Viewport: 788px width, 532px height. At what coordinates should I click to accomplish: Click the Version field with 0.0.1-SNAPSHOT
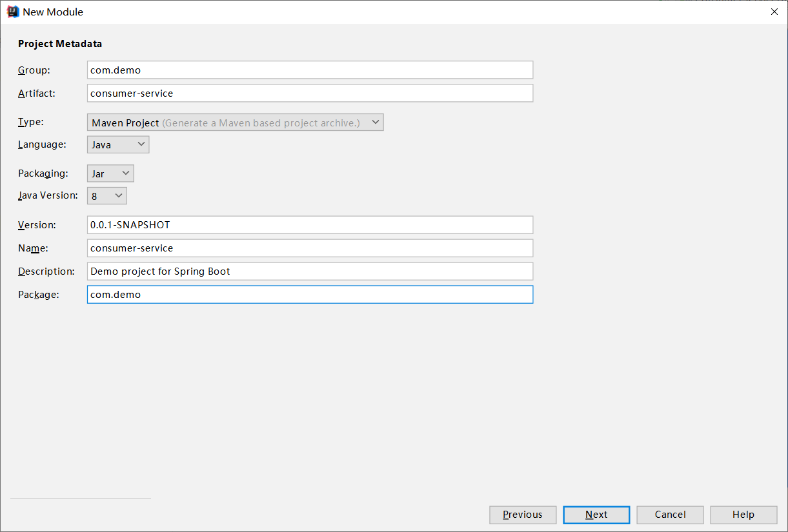(x=310, y=224)
